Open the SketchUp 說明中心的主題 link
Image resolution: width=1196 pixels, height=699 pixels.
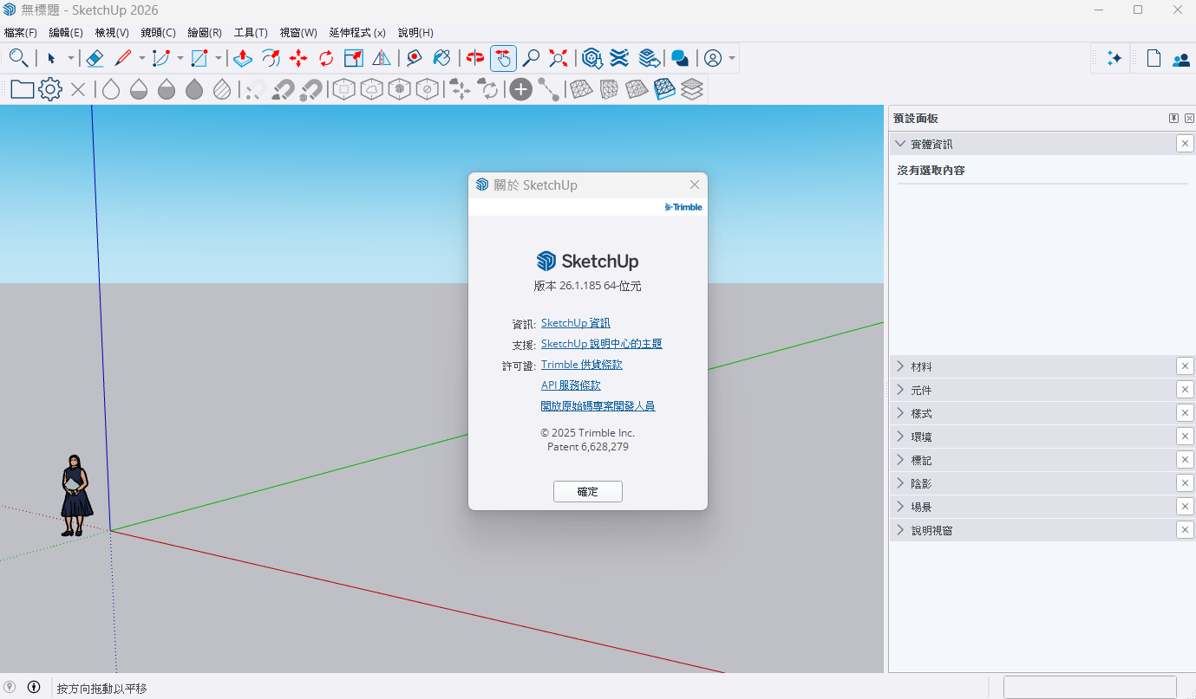[602, 344]
